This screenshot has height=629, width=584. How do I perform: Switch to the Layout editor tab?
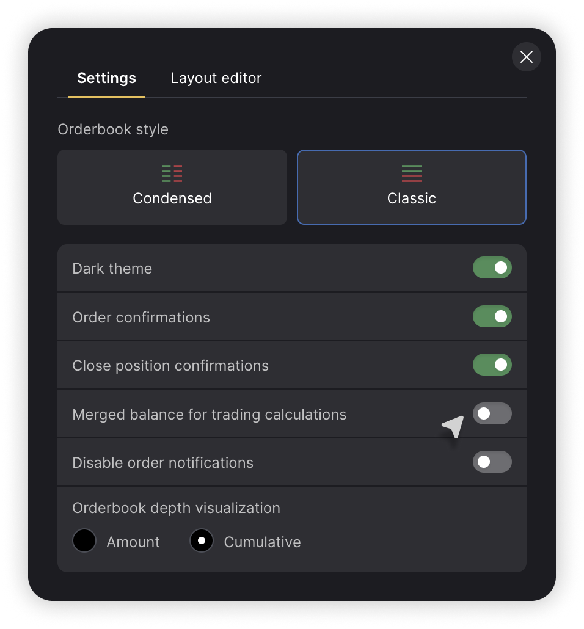pyautogui.click(x=216, y=78)
